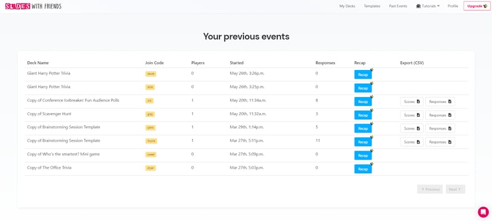Viewport: 492px width, 221px height.
Task: Open the Slides With Friends home logo
Action: [33, 6]
